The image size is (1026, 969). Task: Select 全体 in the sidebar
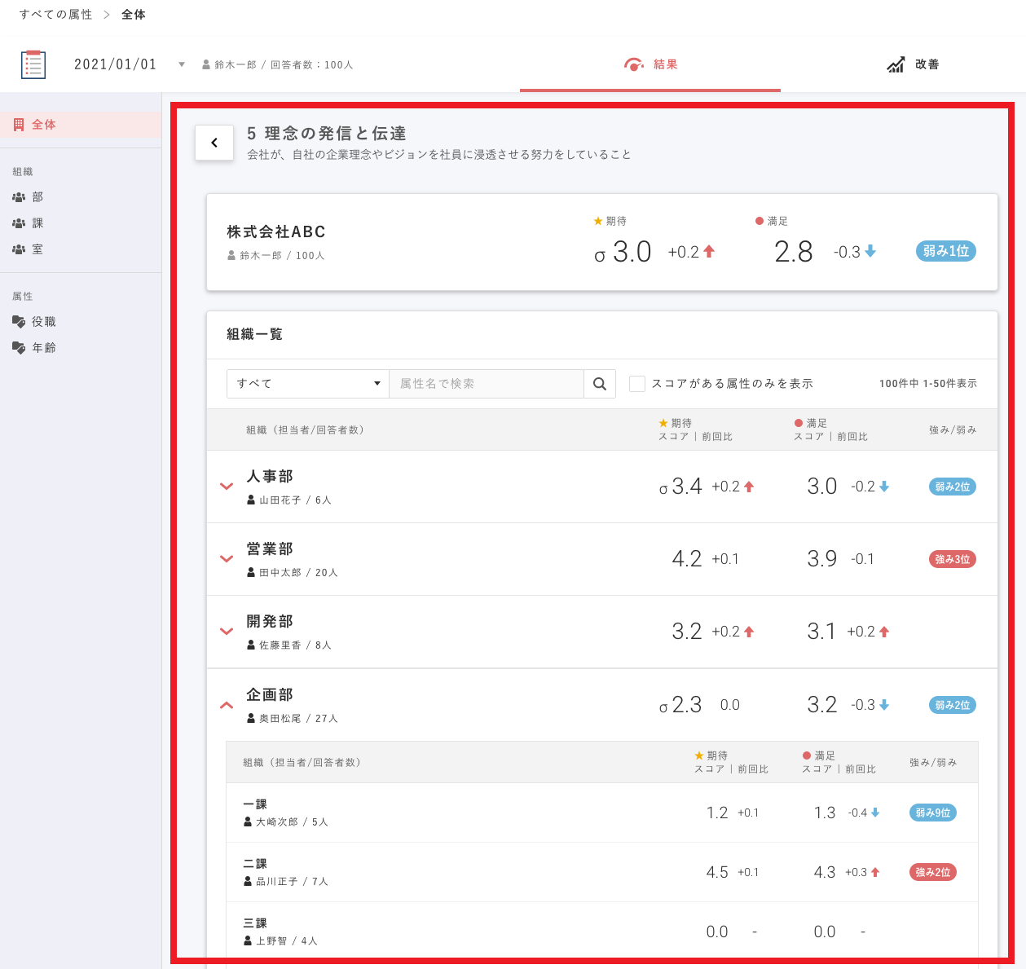[x=44, y=125]
